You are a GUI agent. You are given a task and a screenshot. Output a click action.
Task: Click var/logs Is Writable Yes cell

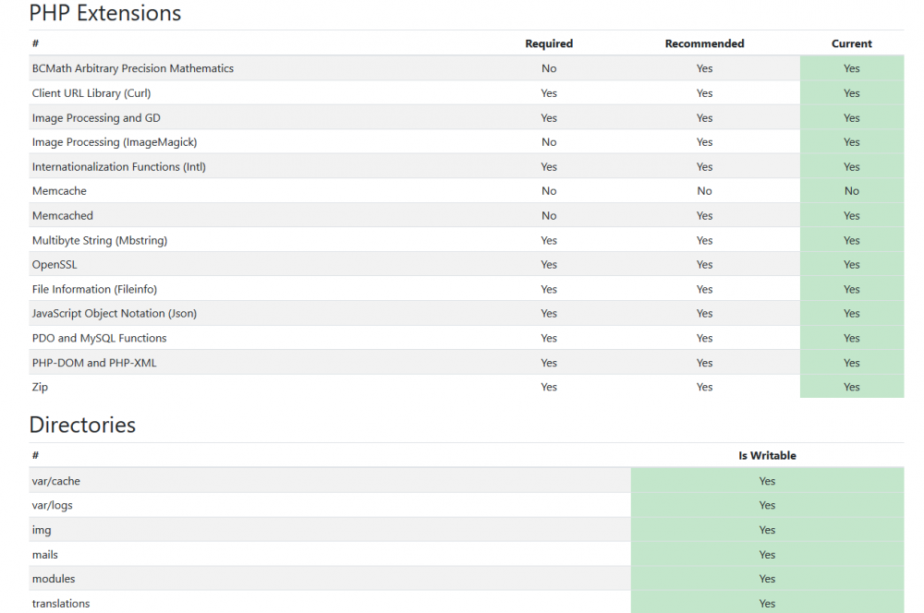[x=767, y=505]
